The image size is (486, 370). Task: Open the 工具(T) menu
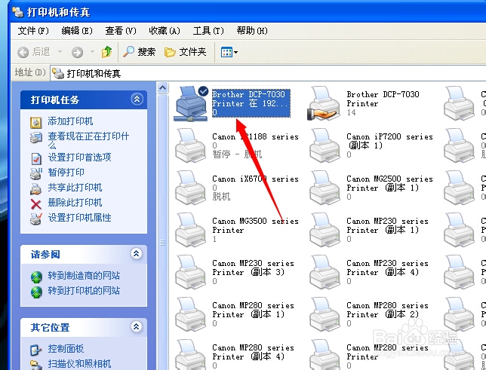point(208,31)
